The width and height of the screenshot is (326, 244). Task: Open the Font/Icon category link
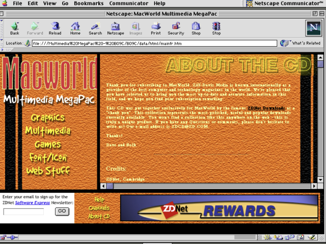click(48, 158)
